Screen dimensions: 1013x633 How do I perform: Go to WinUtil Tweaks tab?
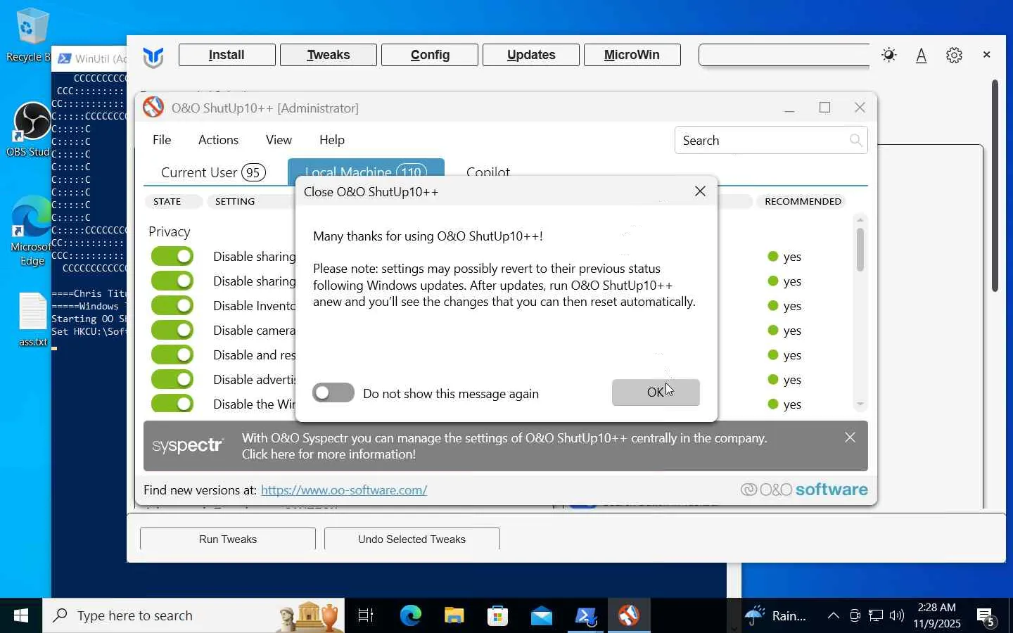pyautogui.click(x=329, y=55)
